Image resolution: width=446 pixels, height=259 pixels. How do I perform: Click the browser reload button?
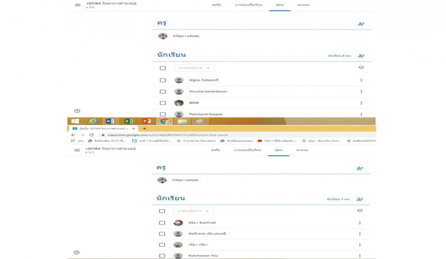tap(91, 135)
